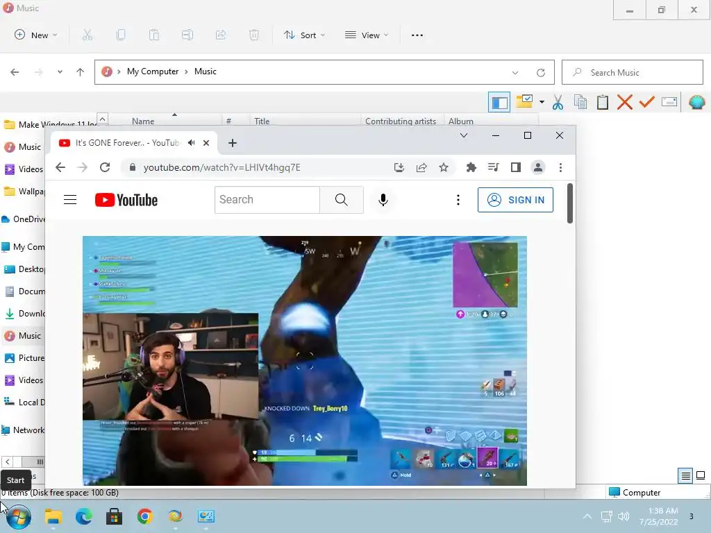711x533 pixels.
Task: Click the scissors icon in classic toolbar
Action: click(x=558, y=103)
